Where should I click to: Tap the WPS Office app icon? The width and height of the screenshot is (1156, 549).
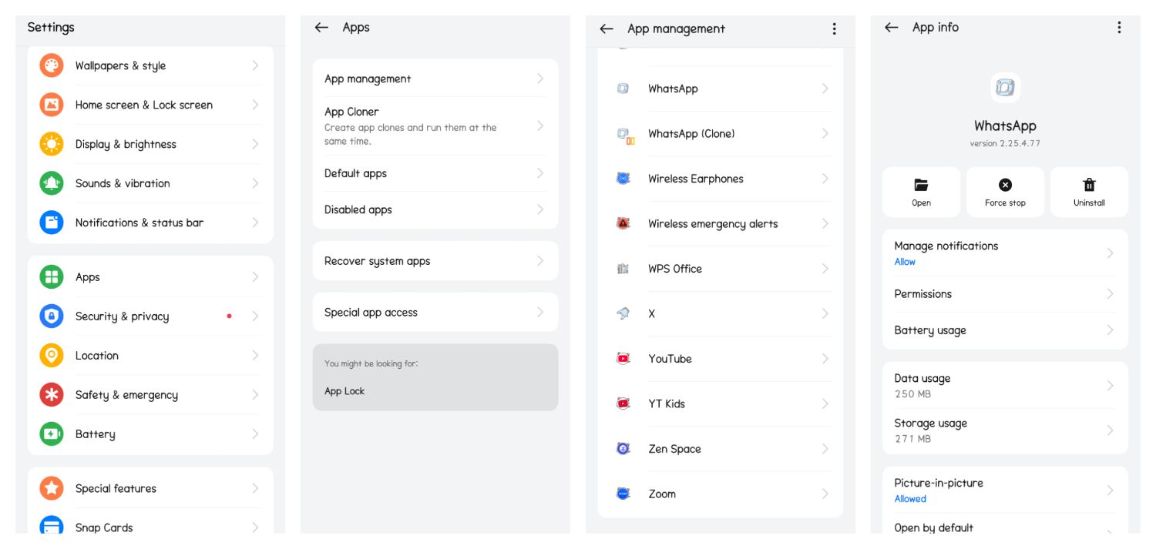coord(623,269)
